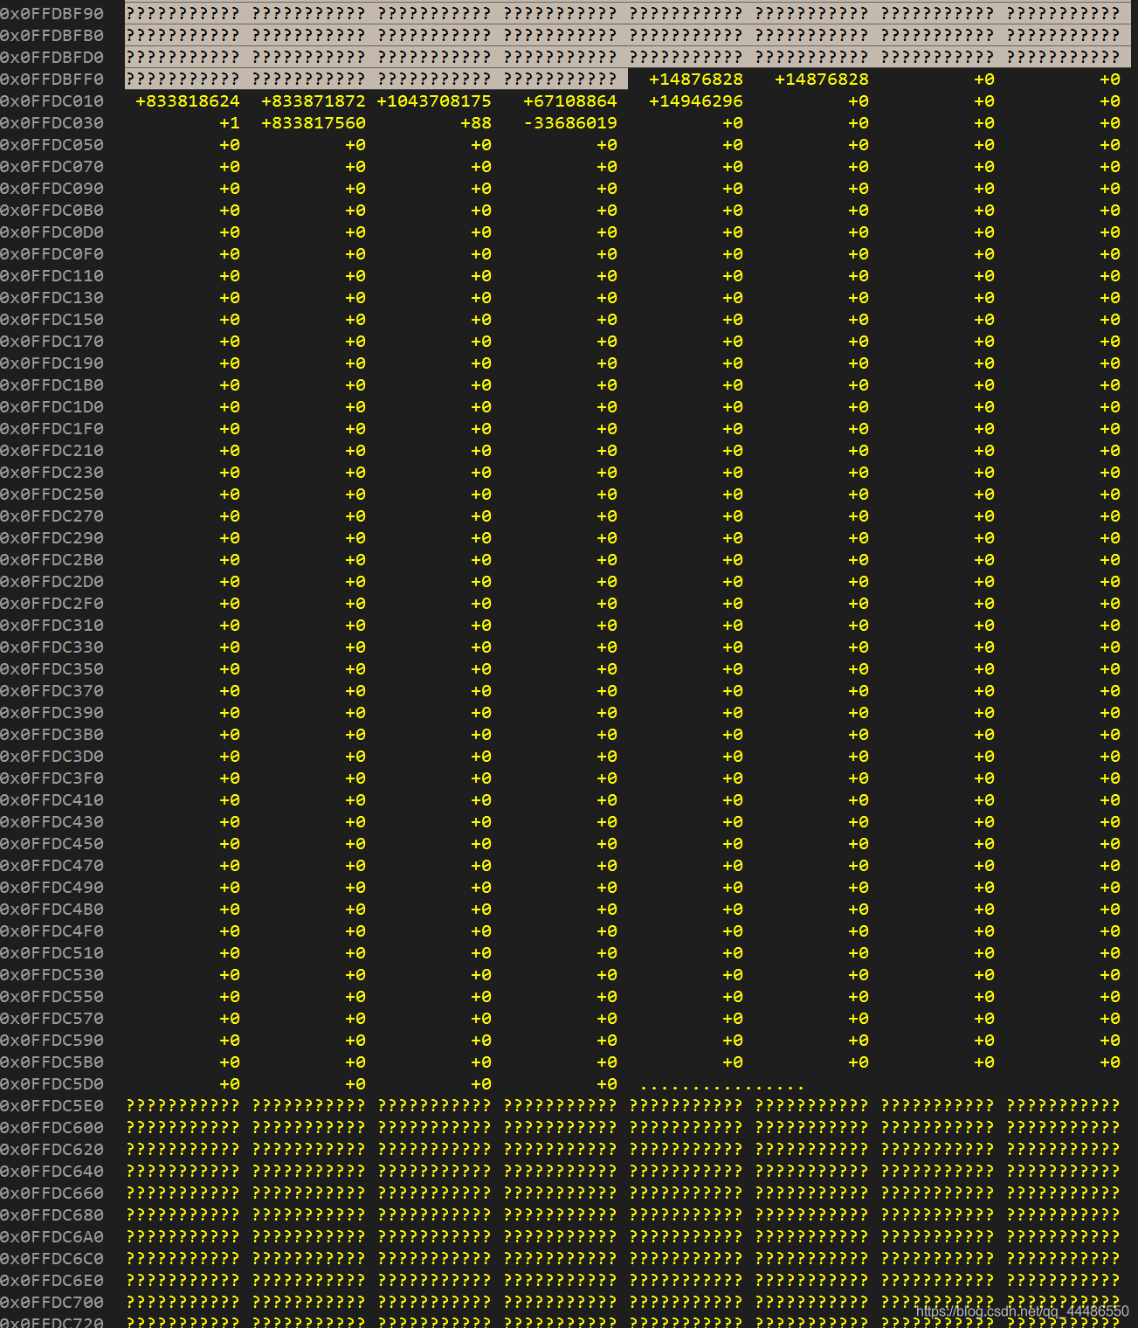Select memory address 0x0FFDC050
The width and height of the screenshot is (1138, 1328).
(52, 145)
